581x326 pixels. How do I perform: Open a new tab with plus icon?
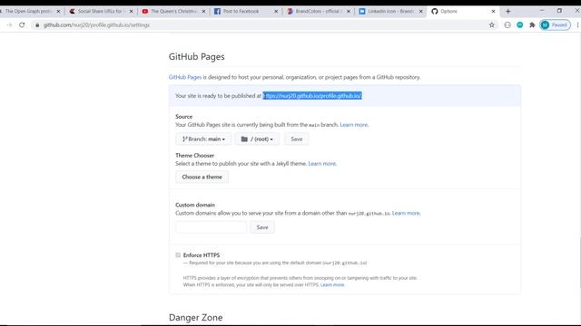508,12
